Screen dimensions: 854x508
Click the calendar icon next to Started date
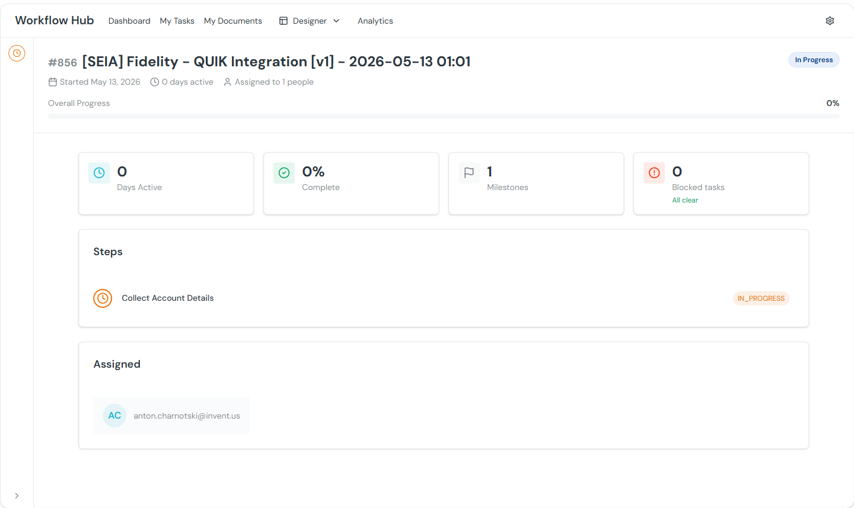tap(53, 82)
